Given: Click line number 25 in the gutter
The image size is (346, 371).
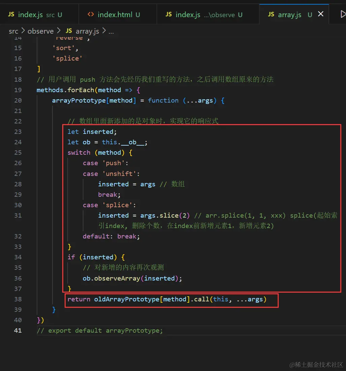Looking at the screenshot, I should tap(18, 153).
